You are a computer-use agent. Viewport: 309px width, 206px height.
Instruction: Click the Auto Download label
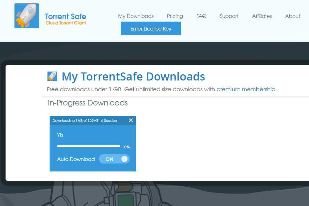click(x=76, y=159)
